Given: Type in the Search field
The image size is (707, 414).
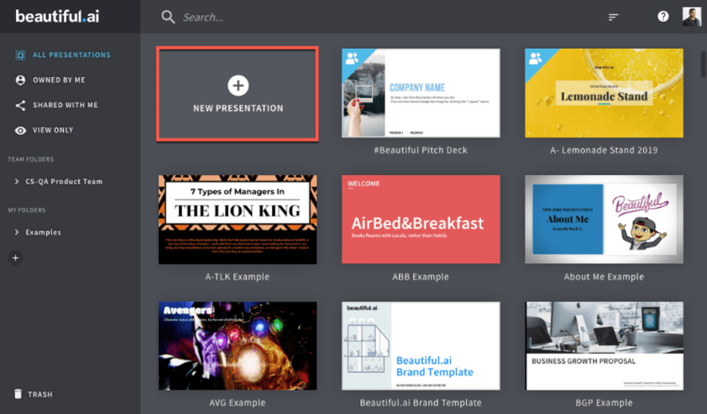Looking at the screenshot, I should pyautogui.click(x=336, y=17).
